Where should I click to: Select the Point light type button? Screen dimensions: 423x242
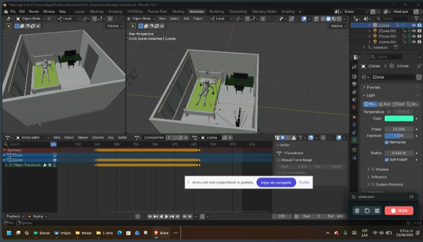370,104
